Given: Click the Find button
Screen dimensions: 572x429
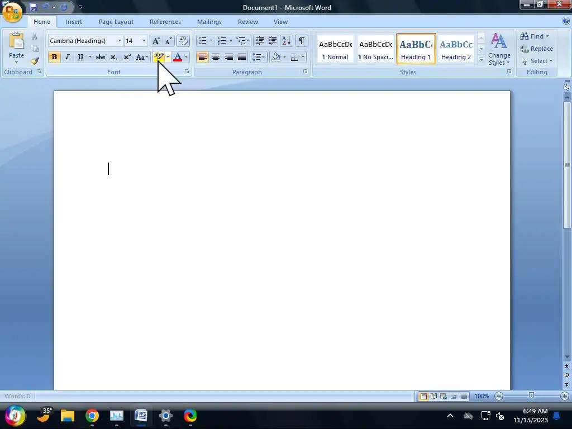Looking at the screenshot, I should point(535,36).
